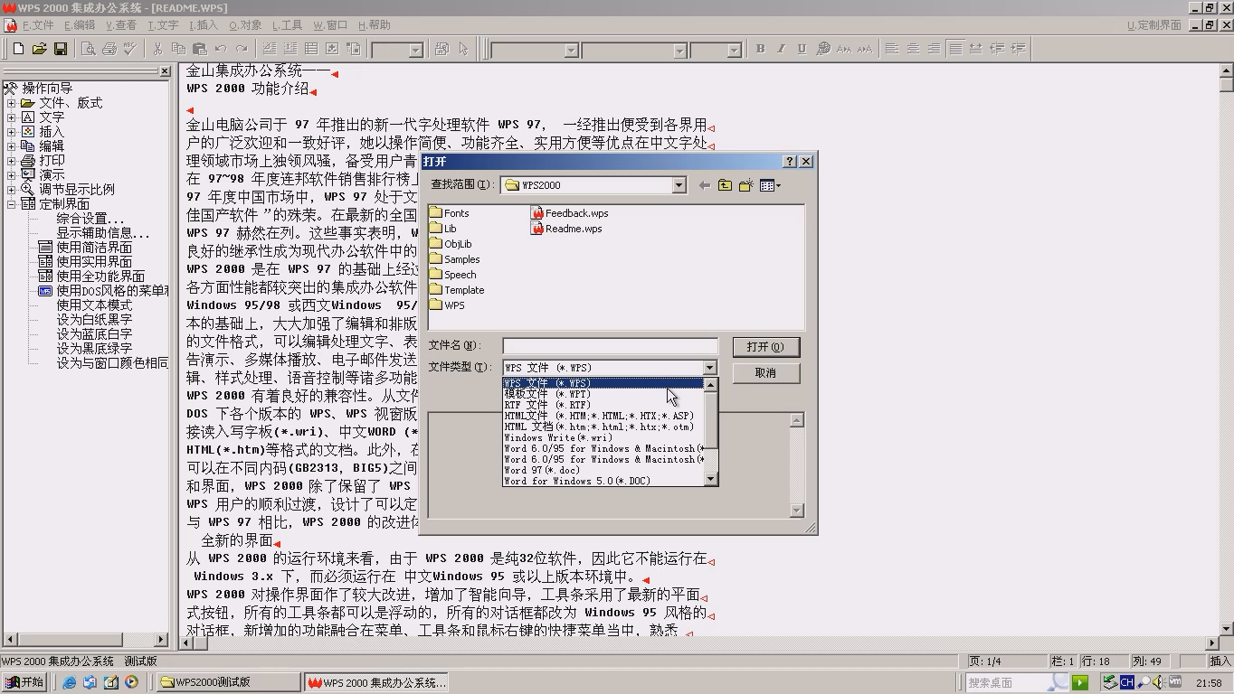
Task: Click the Redo arrow icon
Action: [x=242, y=49]
